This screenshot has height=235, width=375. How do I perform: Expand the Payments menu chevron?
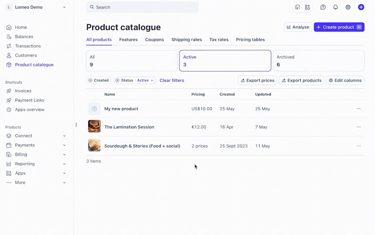64,145
